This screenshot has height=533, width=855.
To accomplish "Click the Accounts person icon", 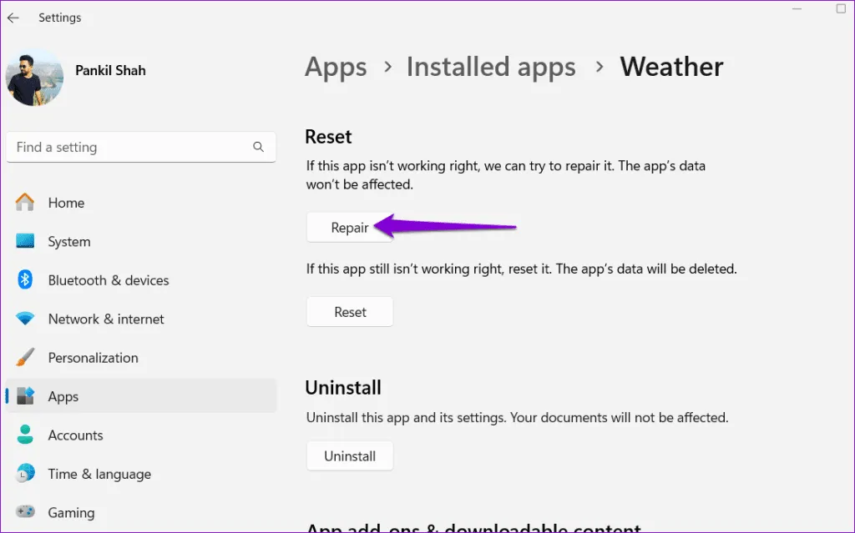I will tap(25, 435).
